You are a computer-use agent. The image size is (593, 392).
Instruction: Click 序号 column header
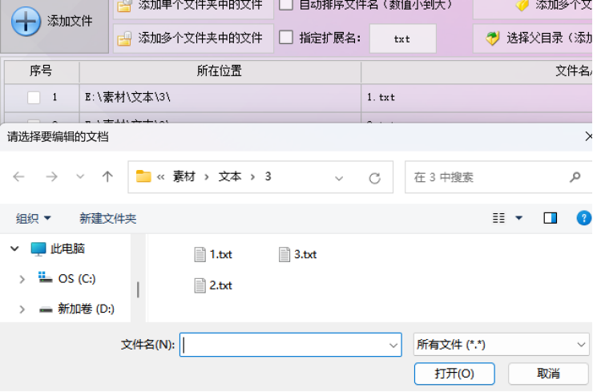click(x=41, y=71)
